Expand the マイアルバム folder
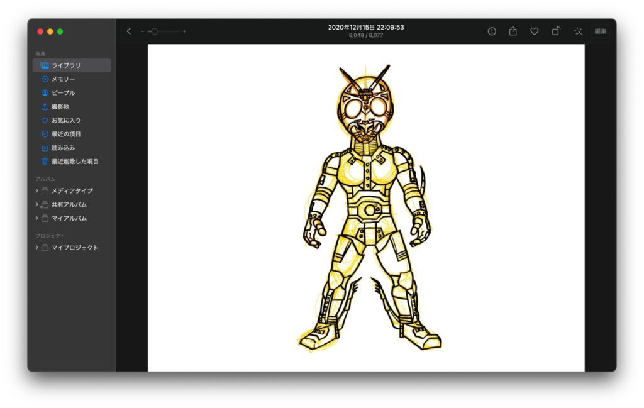 coord(36,218)
